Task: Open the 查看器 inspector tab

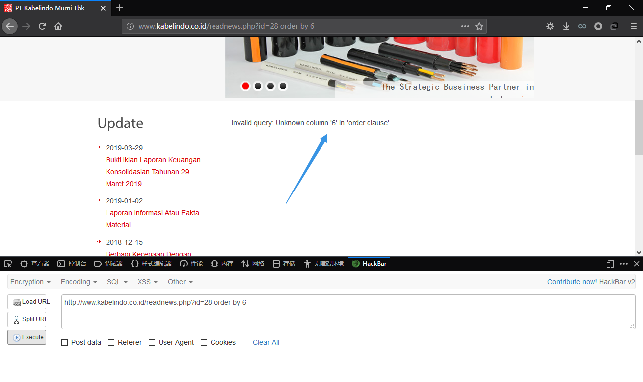Action: click(35, 264)
